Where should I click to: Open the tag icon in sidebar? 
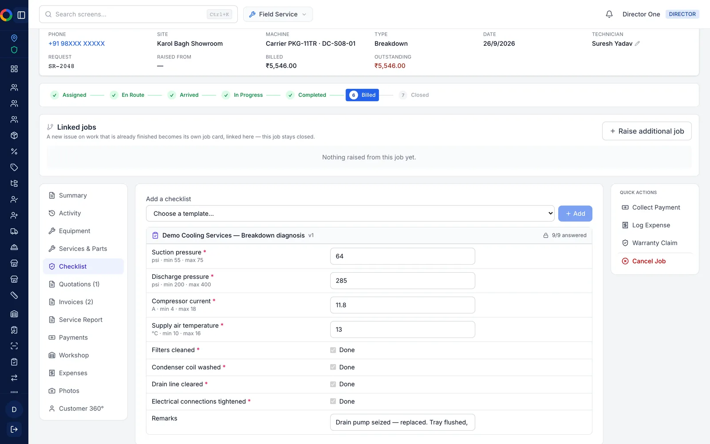(14, 167)
